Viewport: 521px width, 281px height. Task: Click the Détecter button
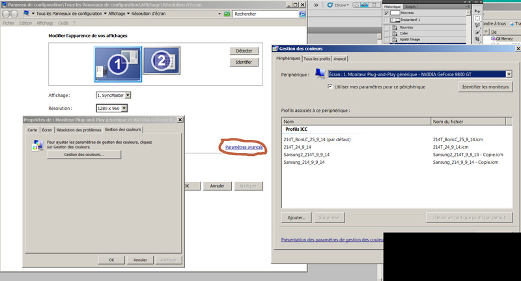tap(244, 51)
